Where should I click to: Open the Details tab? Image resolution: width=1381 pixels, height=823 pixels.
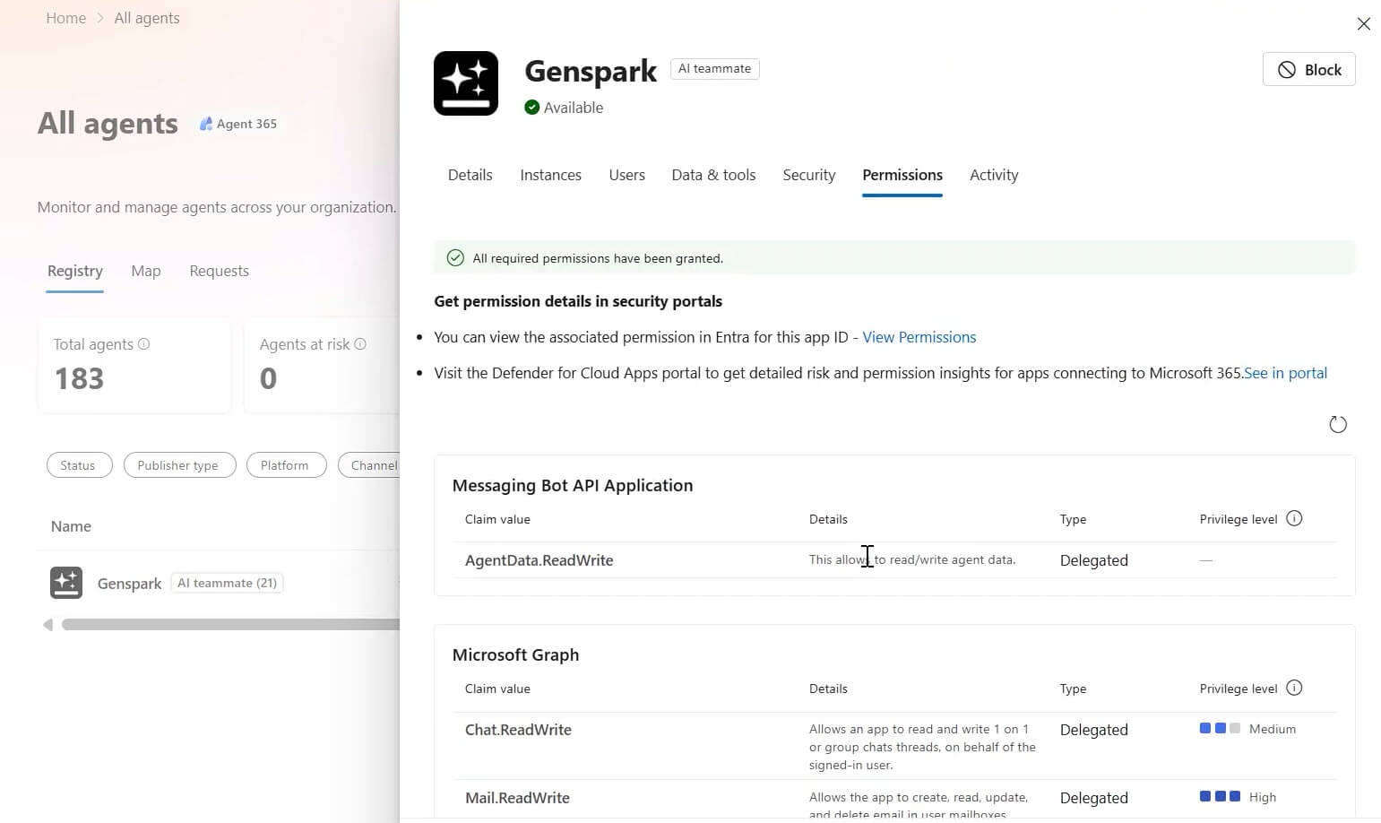470,175
